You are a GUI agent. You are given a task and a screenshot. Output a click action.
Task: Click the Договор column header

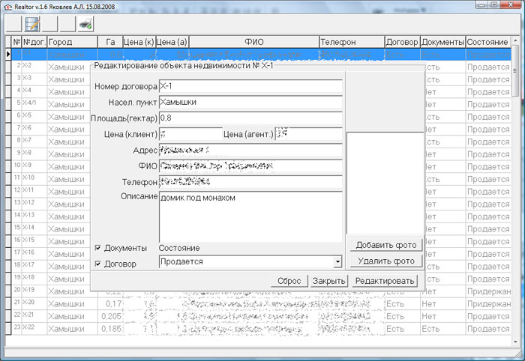coord(402,42)
